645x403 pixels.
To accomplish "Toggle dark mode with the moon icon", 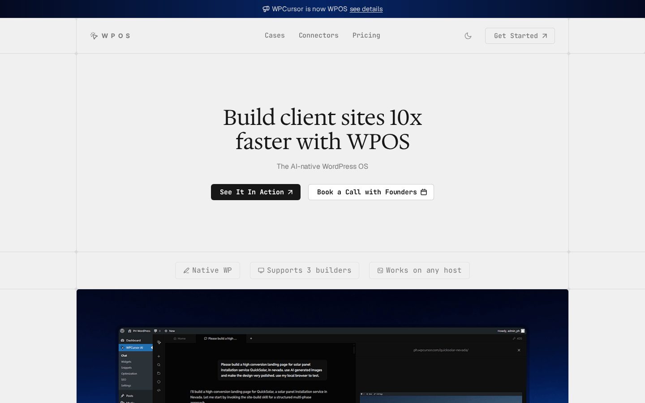I will click(468, 36).
